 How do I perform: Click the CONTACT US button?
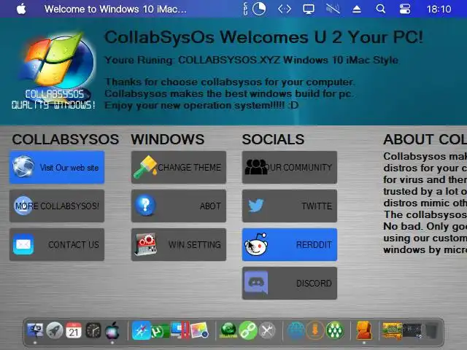point(57,245)
